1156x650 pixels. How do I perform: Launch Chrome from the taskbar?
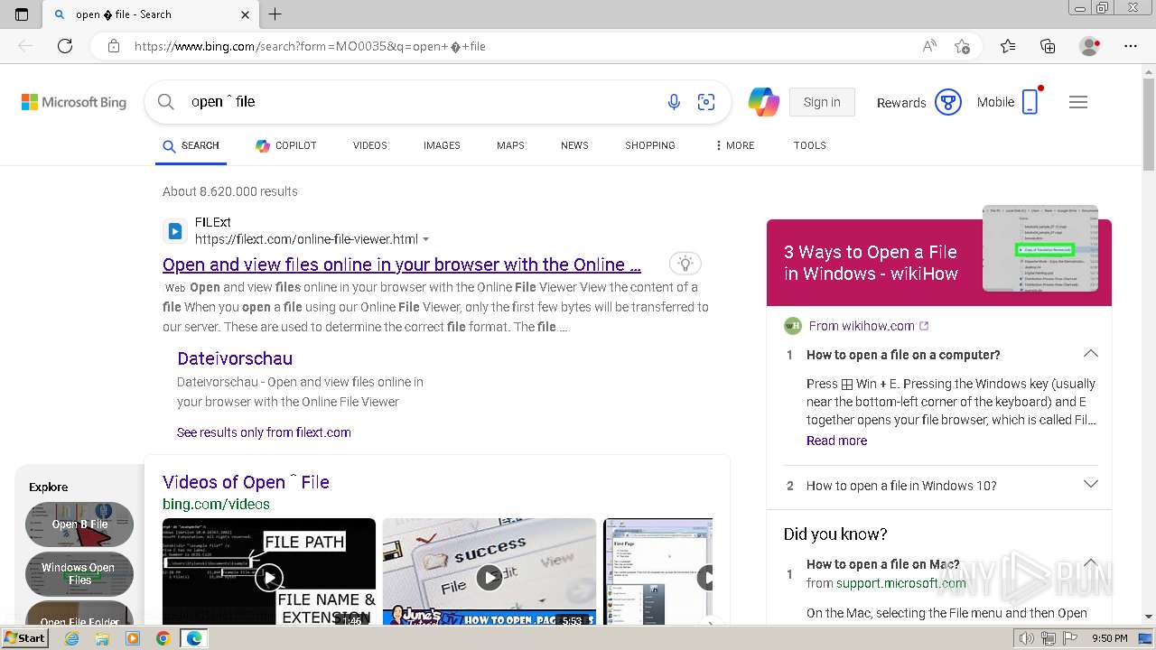tap(163, 638)
